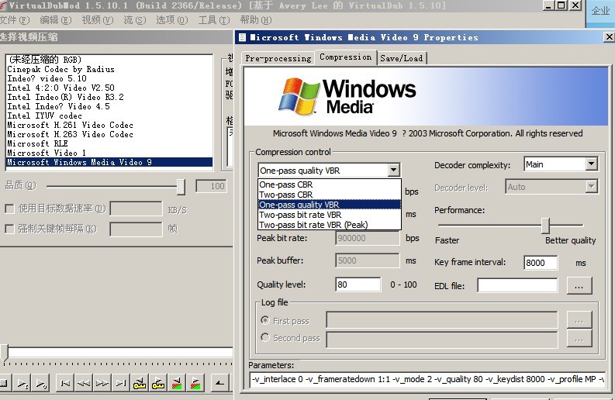Select the First pass radio button
Image resolution: width=615 pixels, height=400 pixels.
[x=265, y=320]
